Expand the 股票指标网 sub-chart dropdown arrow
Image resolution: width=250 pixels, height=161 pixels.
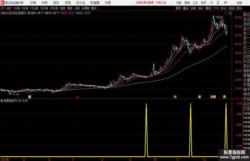click(x=2, y=101)
